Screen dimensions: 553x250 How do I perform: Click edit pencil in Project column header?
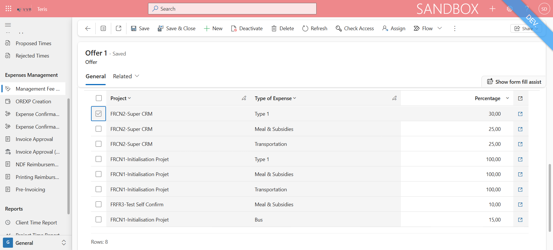244,98
